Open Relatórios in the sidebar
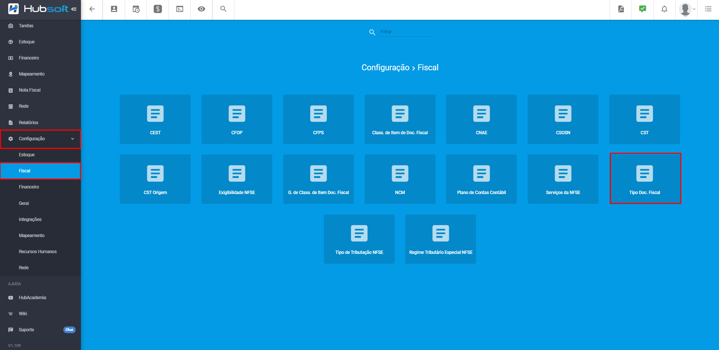 click(40, 123)
